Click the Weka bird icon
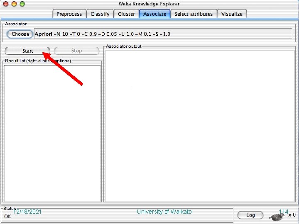This screenshot has width=299, height=224. [x=277, y=216]
